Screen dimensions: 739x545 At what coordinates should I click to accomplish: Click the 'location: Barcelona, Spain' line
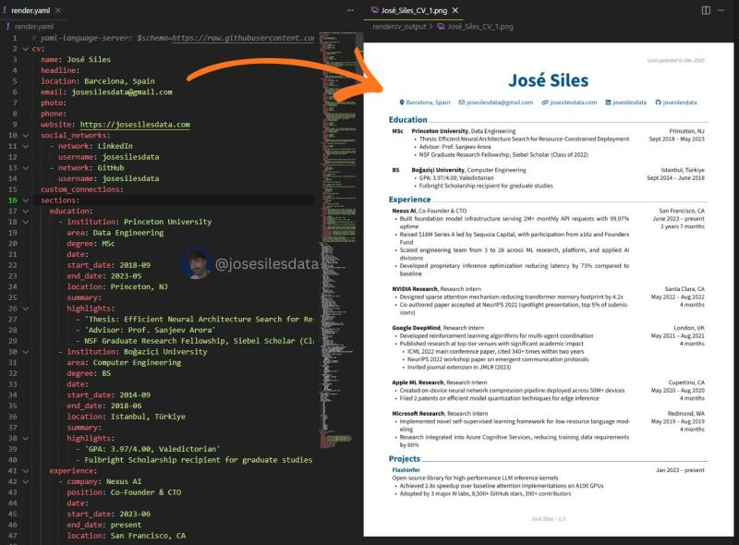[98, 81]
